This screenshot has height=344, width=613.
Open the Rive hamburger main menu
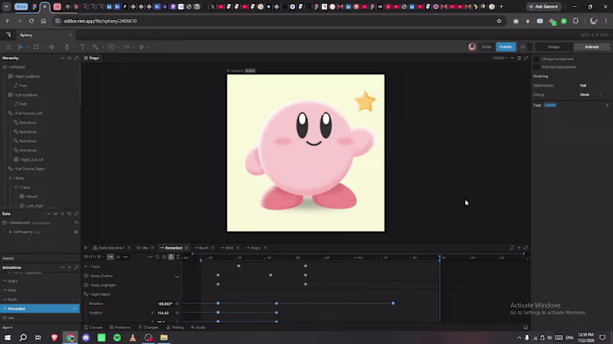coord(8,47)
